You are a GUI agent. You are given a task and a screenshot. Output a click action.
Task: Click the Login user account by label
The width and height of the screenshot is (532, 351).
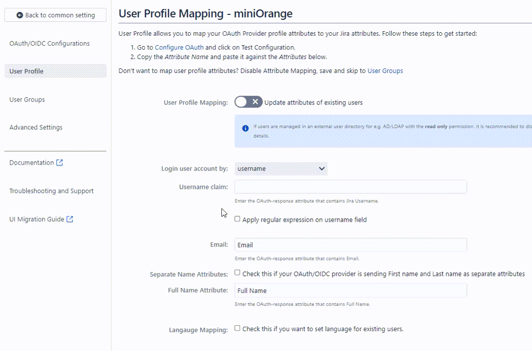(x=194, y=169)
